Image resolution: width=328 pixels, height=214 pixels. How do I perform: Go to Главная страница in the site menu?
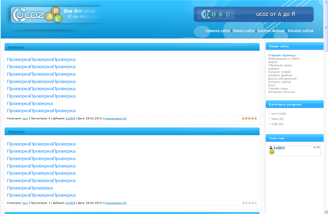282,55
